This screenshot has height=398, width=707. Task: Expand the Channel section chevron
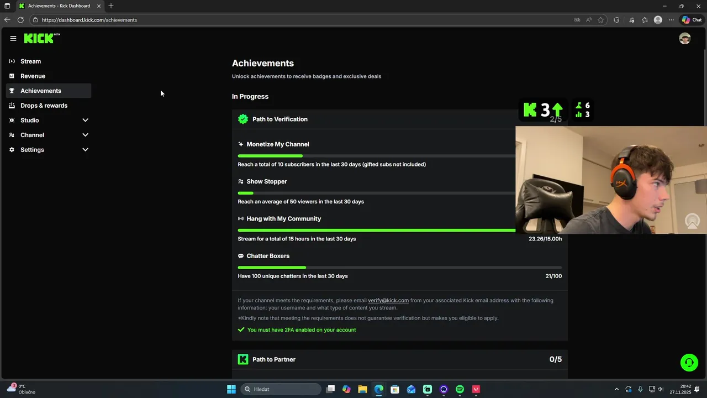tap(85, 135)
